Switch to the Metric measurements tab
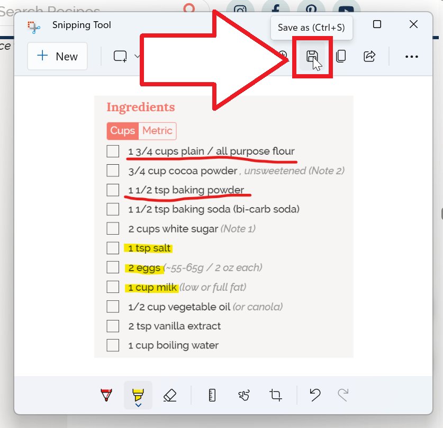Image resolution: width=443 pixels, height=428 pixels. [157, 131]
